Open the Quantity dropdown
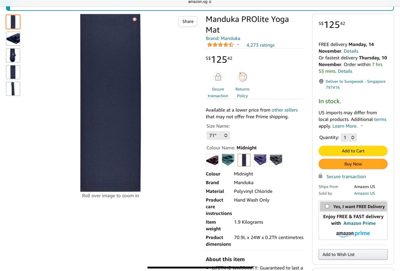This screenshot has width=400, height=271. [349, 137]
